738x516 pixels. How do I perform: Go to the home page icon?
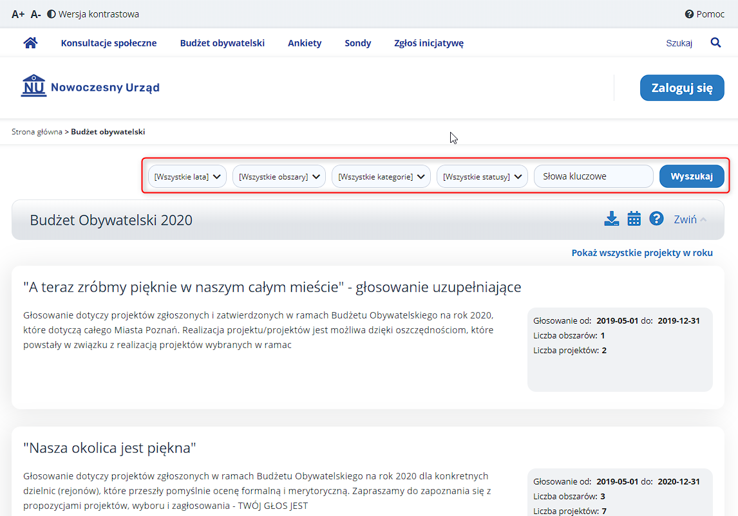pos(31,43)
